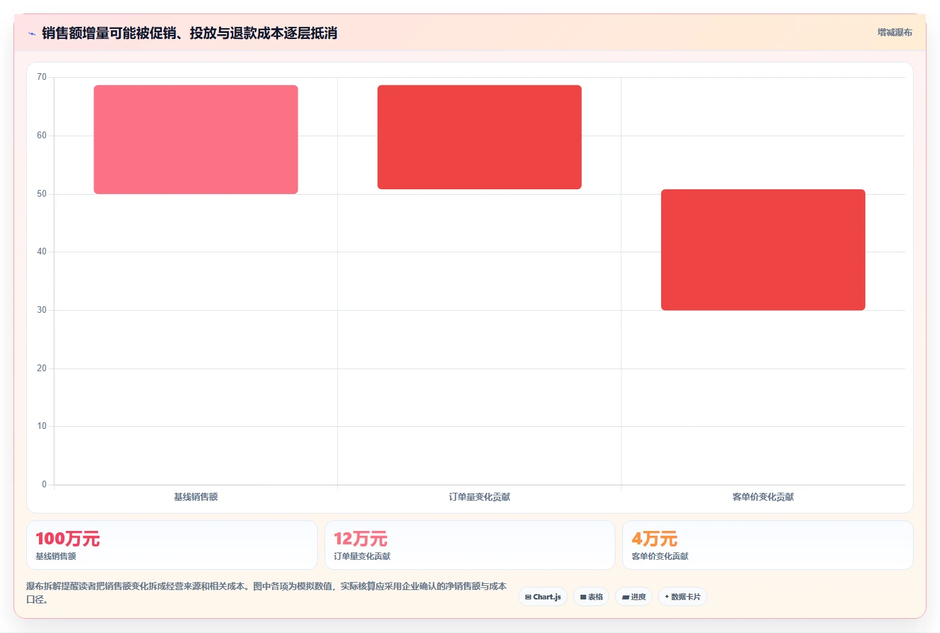The width and height of the screenshot is (940, 633).
Task: Click the red 客单价变化贡献 bar
Action: (763, 250)
